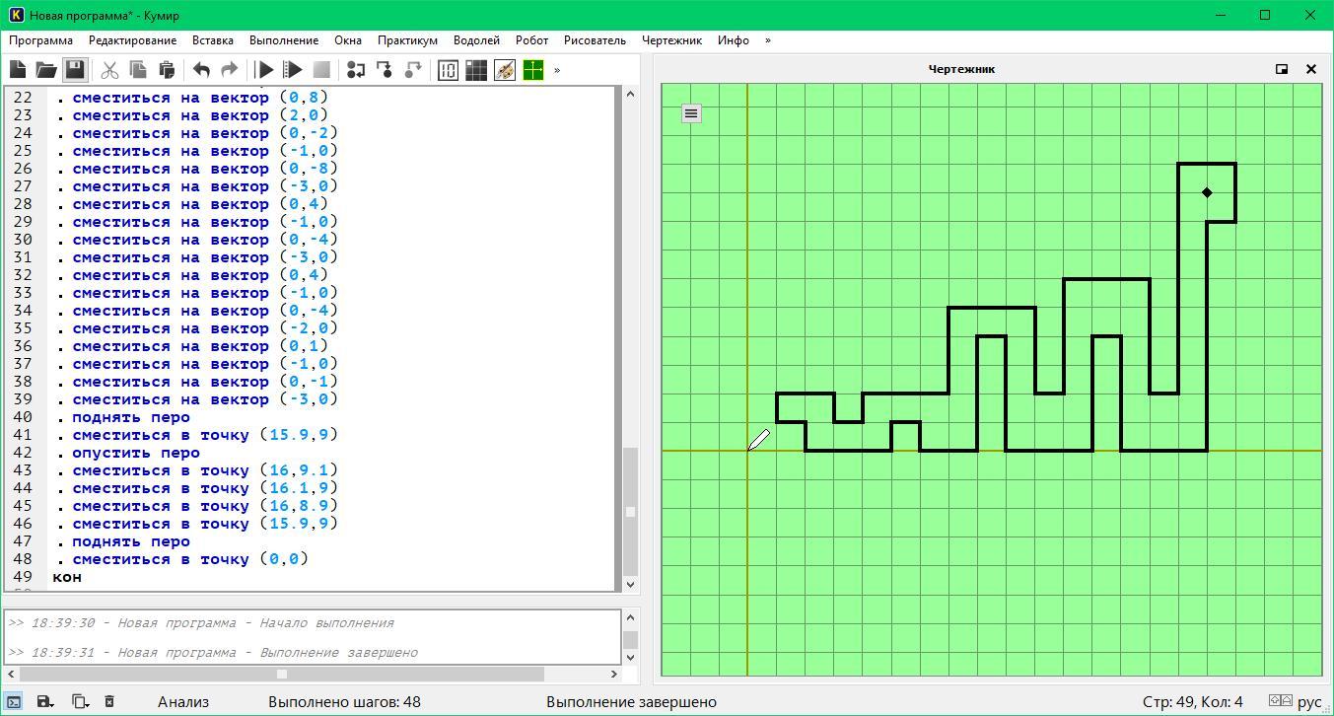This screenshot has width=1334, height=716.
Task: Open the Выполнение menu
Action: (284, 40)
